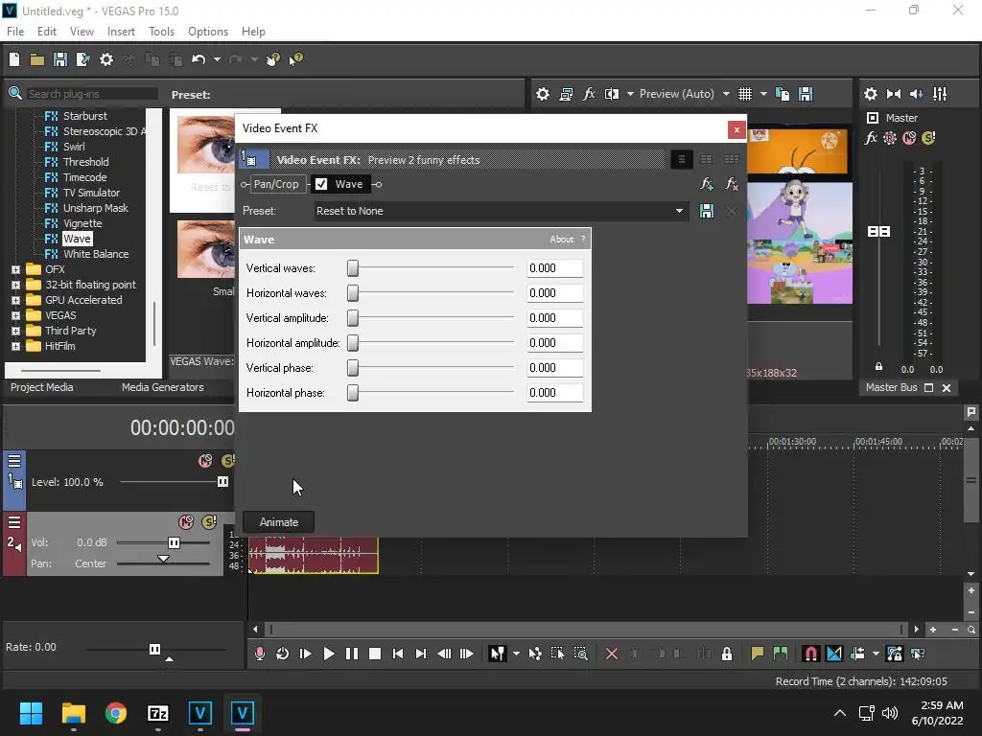Copy snapshot to clipboard icon

pyautogui.click(x=783, y=94)
